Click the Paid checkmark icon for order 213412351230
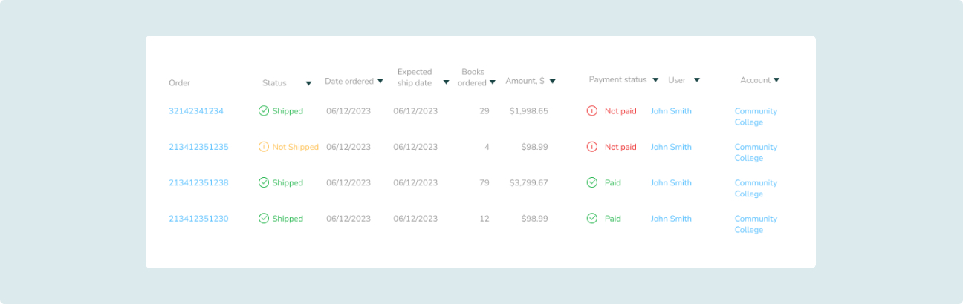963x304 pixels. 592,219
